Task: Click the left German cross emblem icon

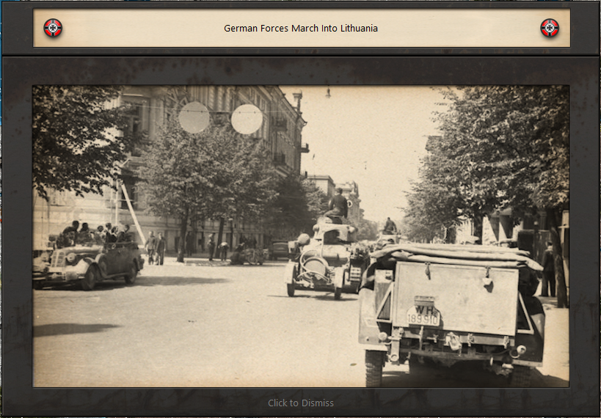Action: (53, 28)
